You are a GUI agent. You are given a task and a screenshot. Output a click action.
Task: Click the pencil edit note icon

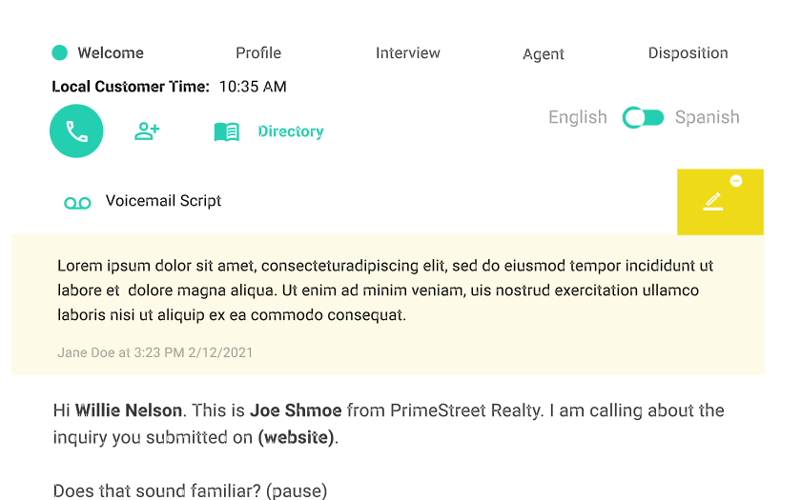713,202
